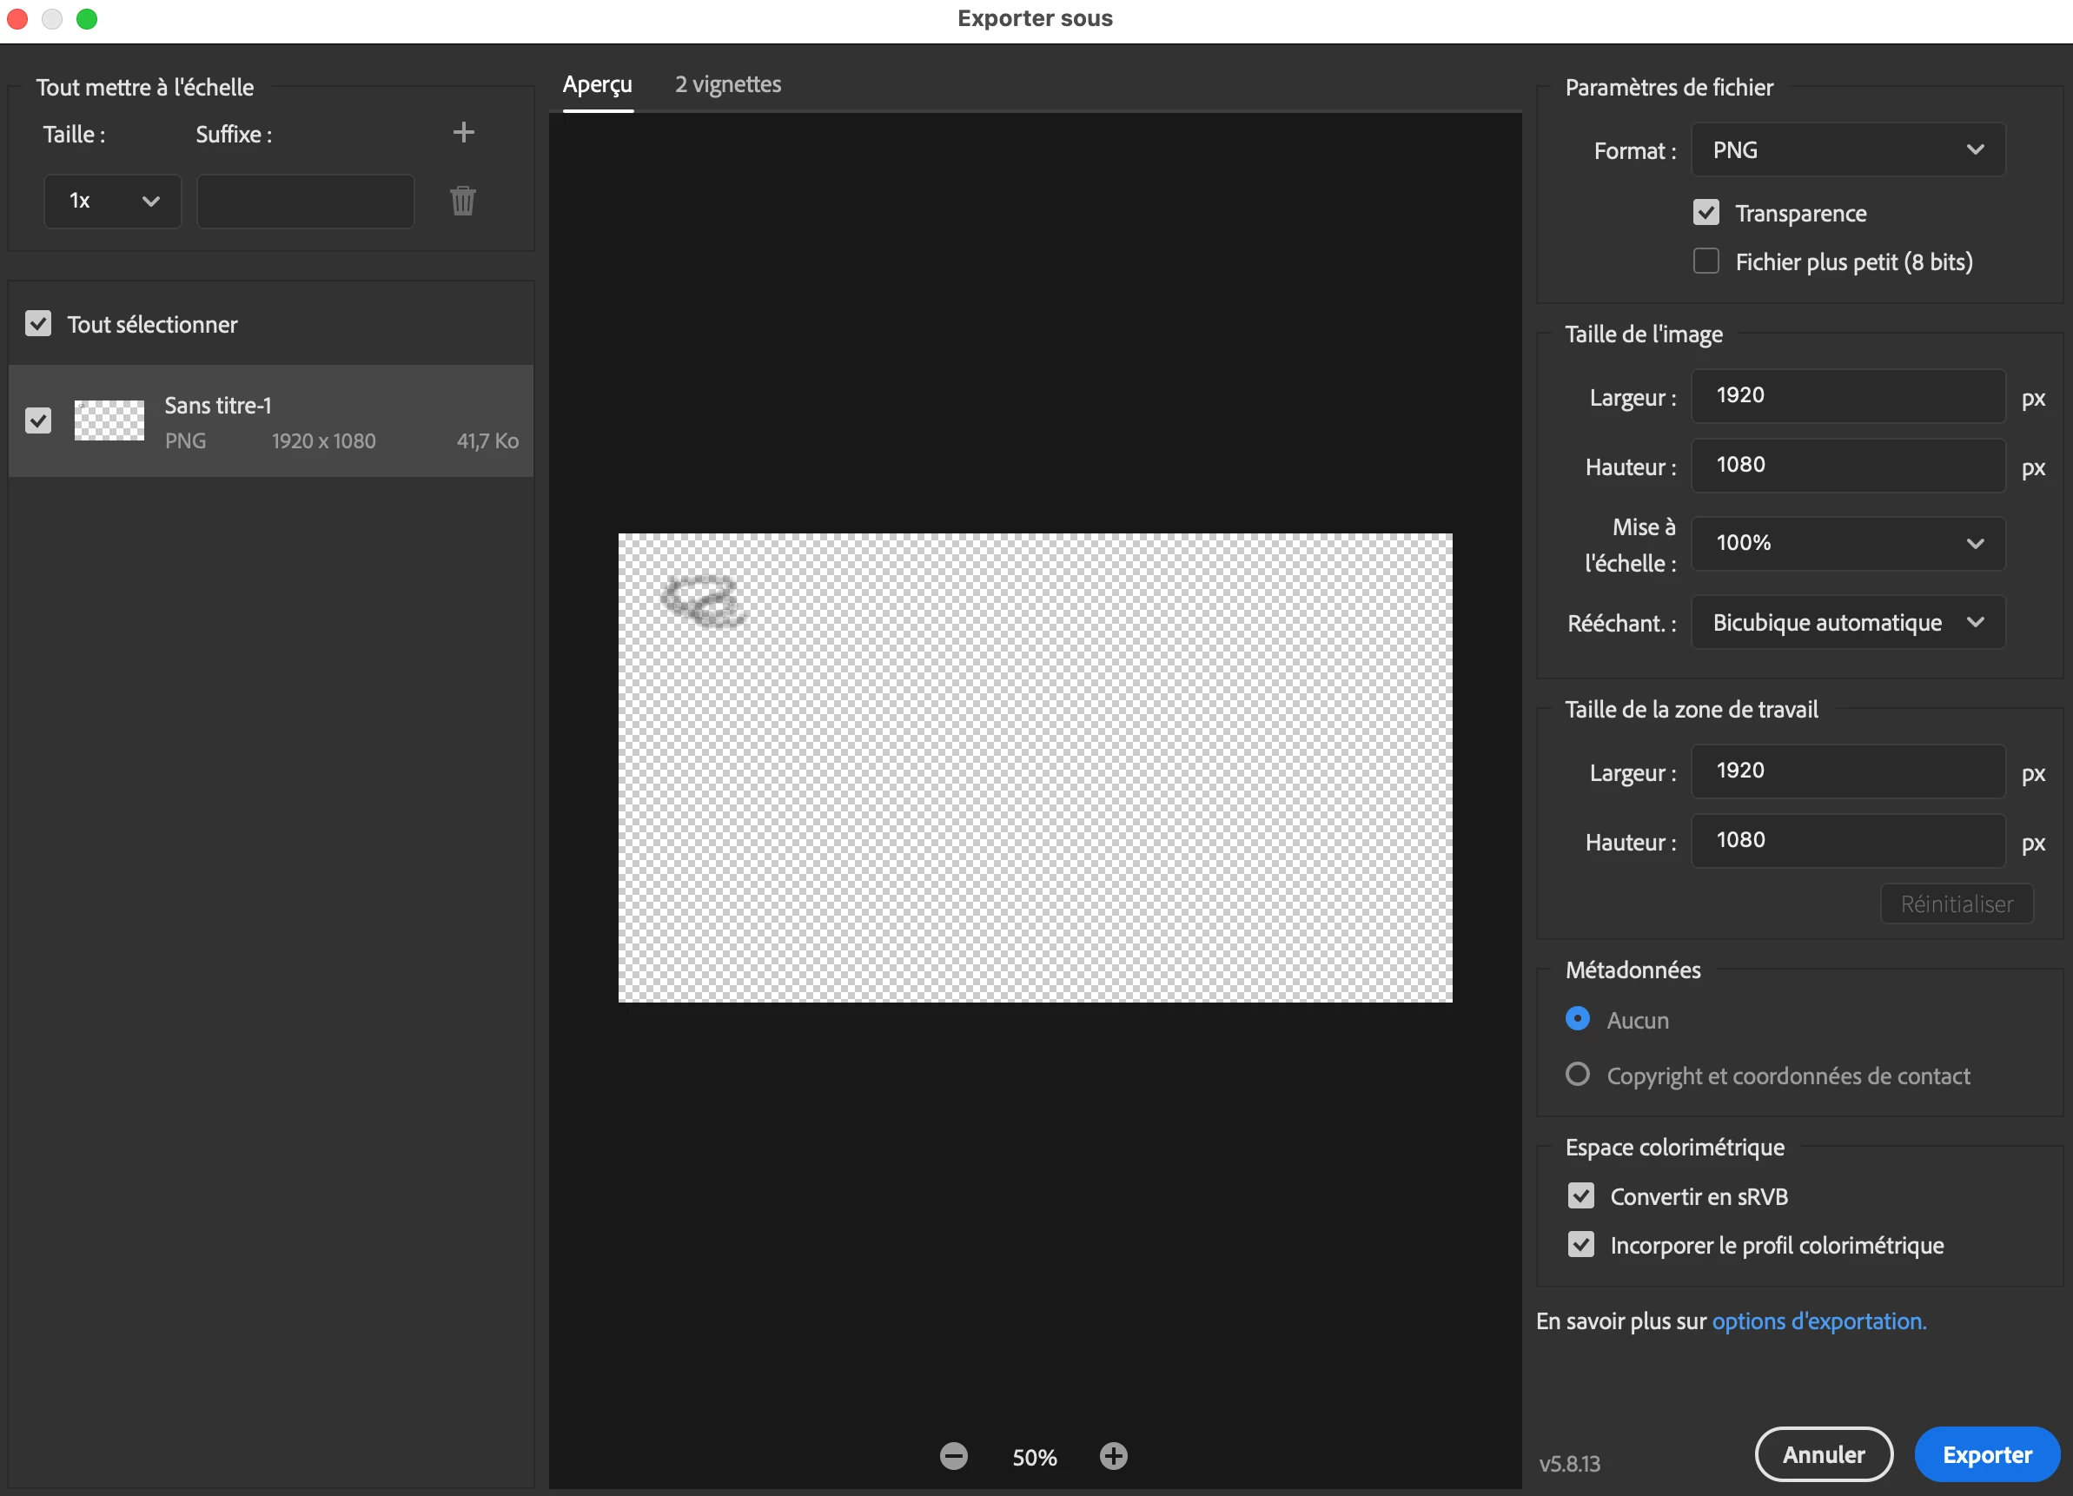The height and width of the screenshot is (1496, 2073).
Task: Open the 1x size dropdown
Action: pyautogui.click(x=112, y=201)
